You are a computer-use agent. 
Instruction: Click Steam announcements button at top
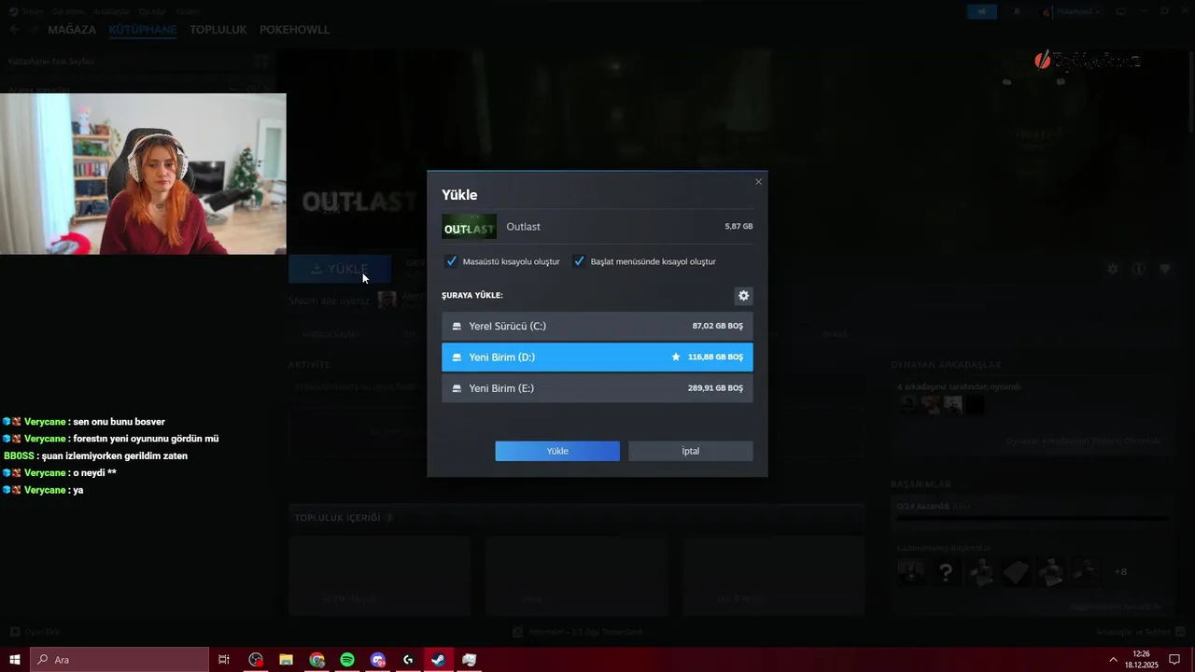point(981,11)
